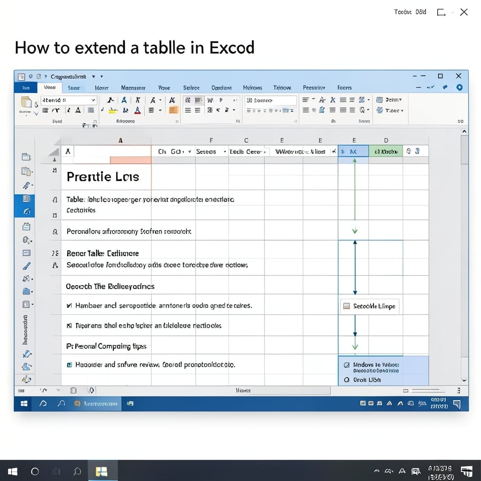This screenshot has width=481, height=481.
Task: Select the highlighted blue sidebar page icon
Action: [26, 199]
